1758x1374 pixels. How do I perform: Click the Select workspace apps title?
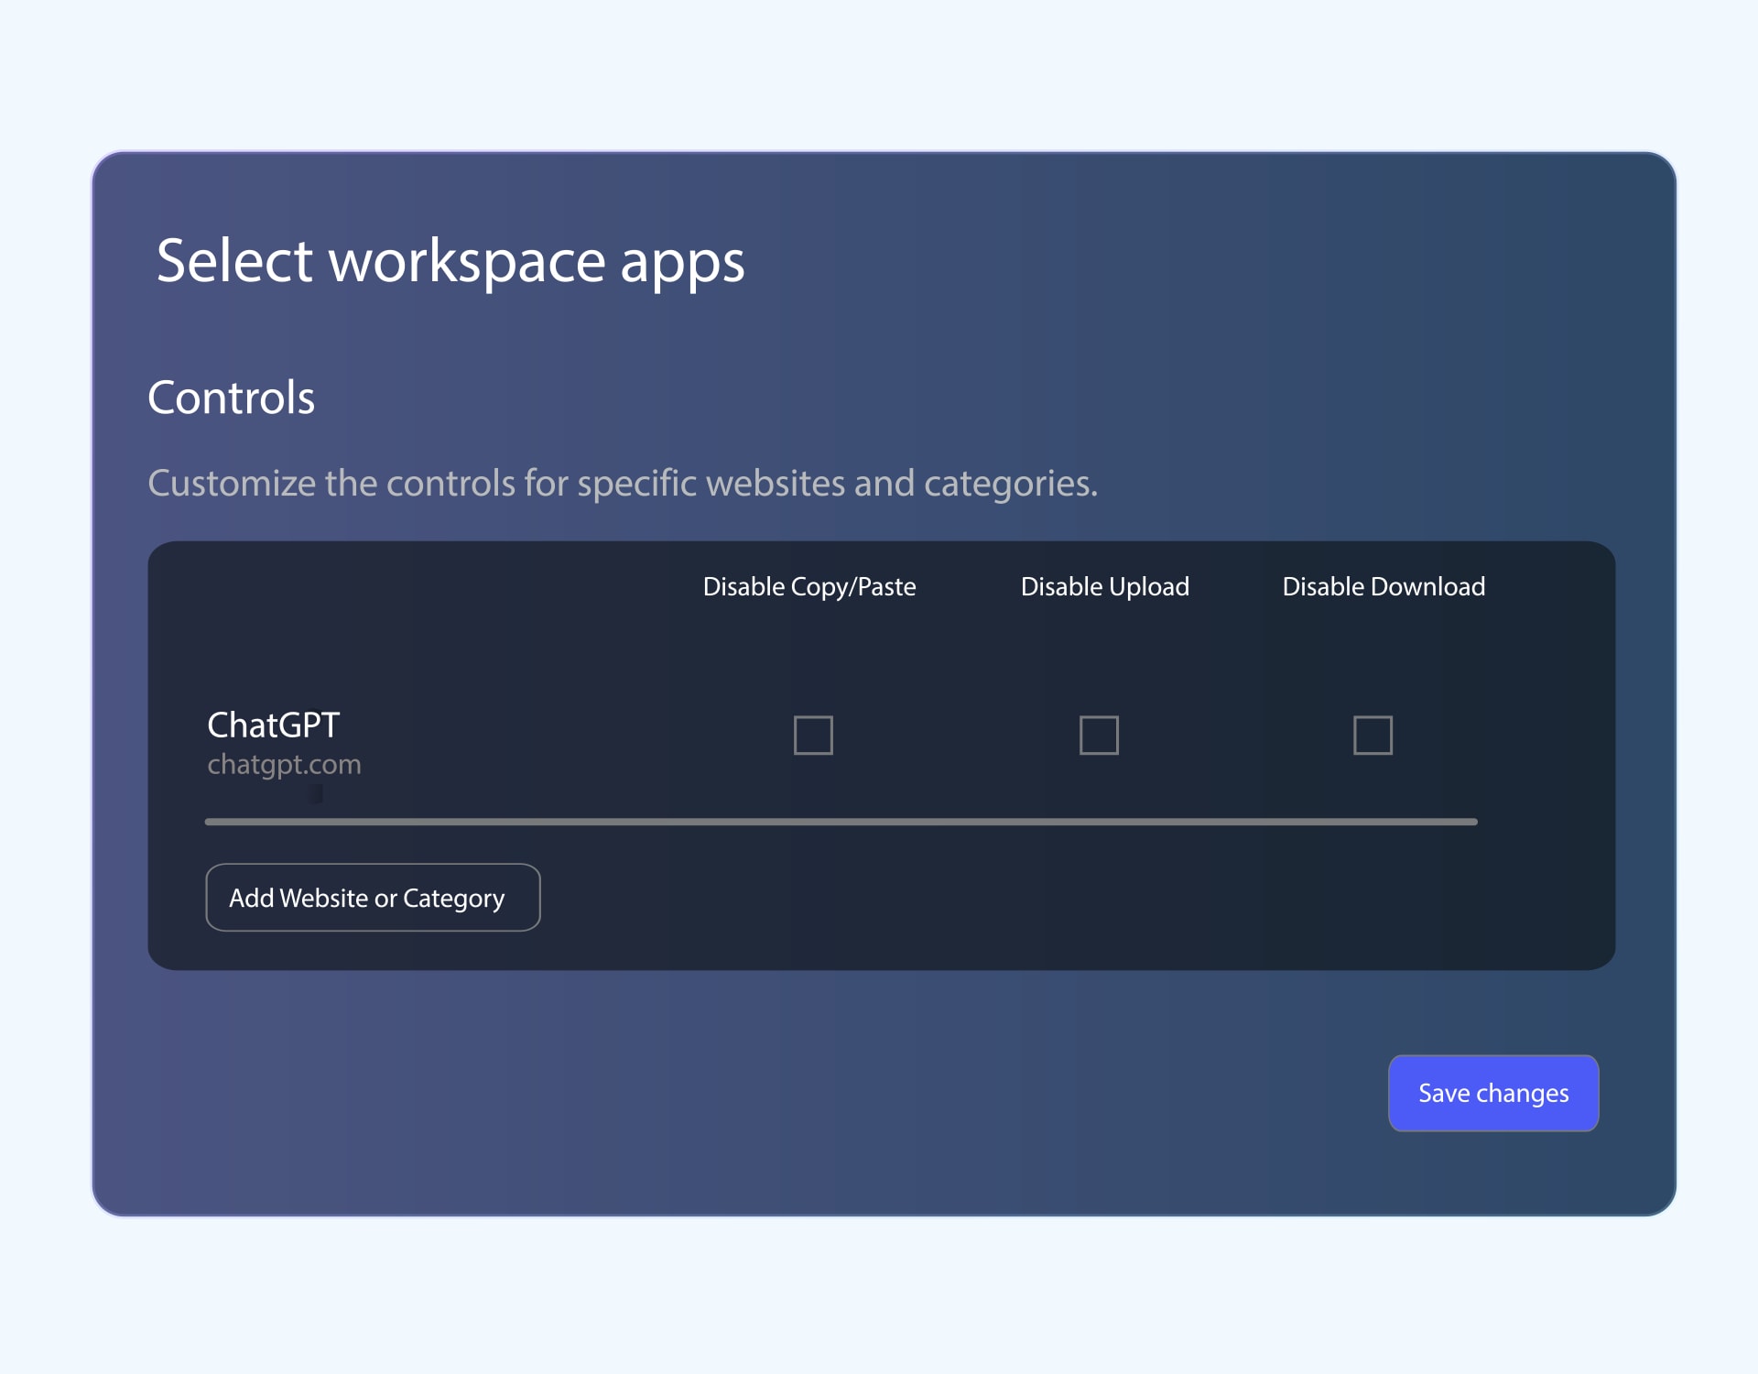click(451, 263)
